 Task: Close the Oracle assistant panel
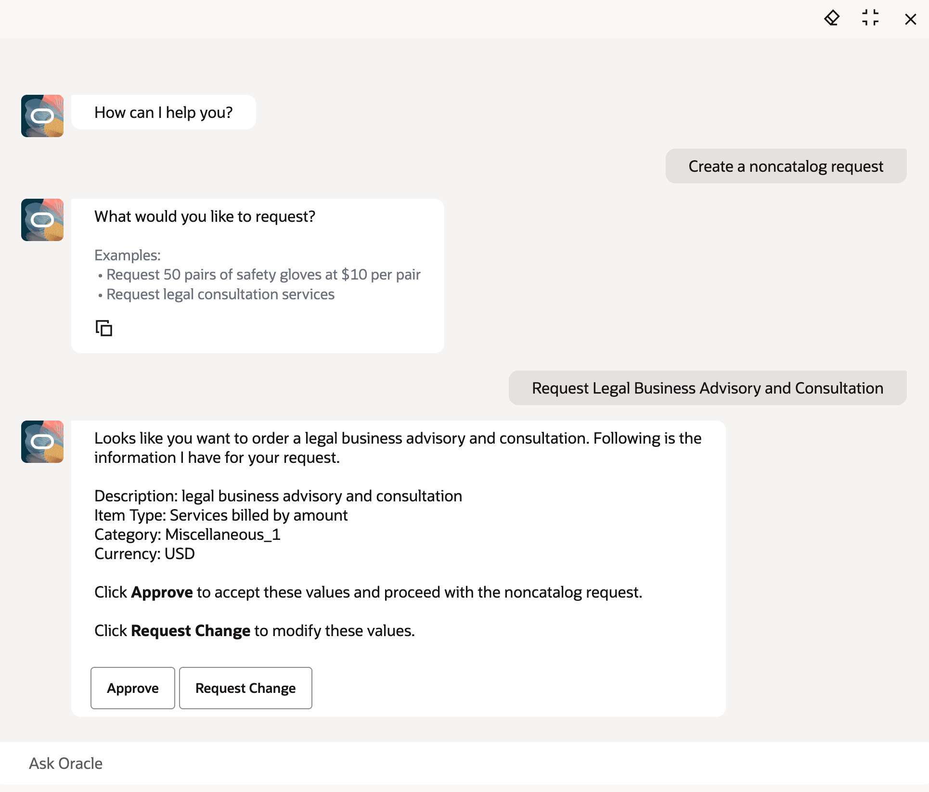click(x=910, y=19)
